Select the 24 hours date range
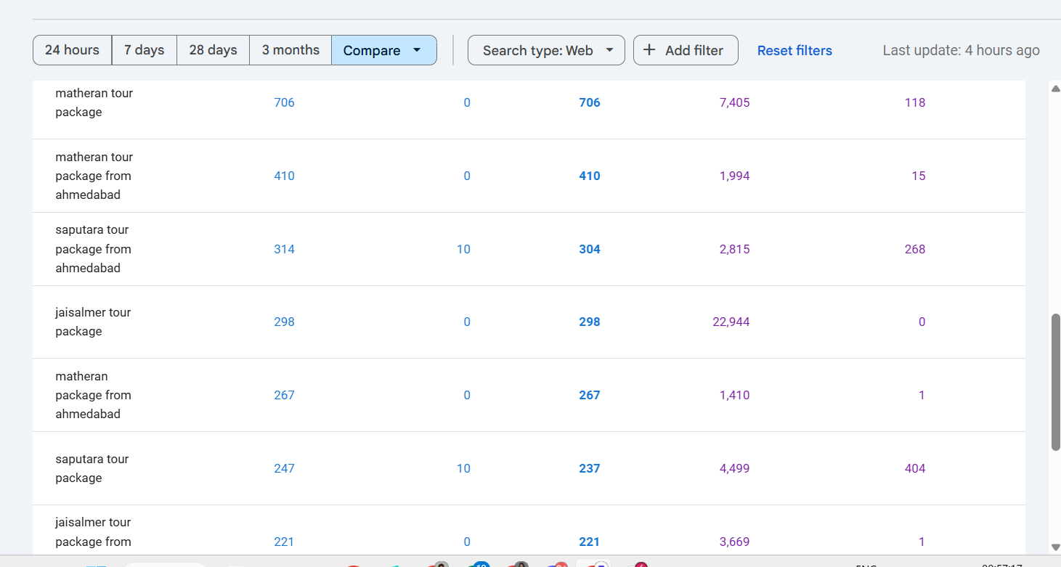This screenshot has width=1061, height=567. coord(72,50)
